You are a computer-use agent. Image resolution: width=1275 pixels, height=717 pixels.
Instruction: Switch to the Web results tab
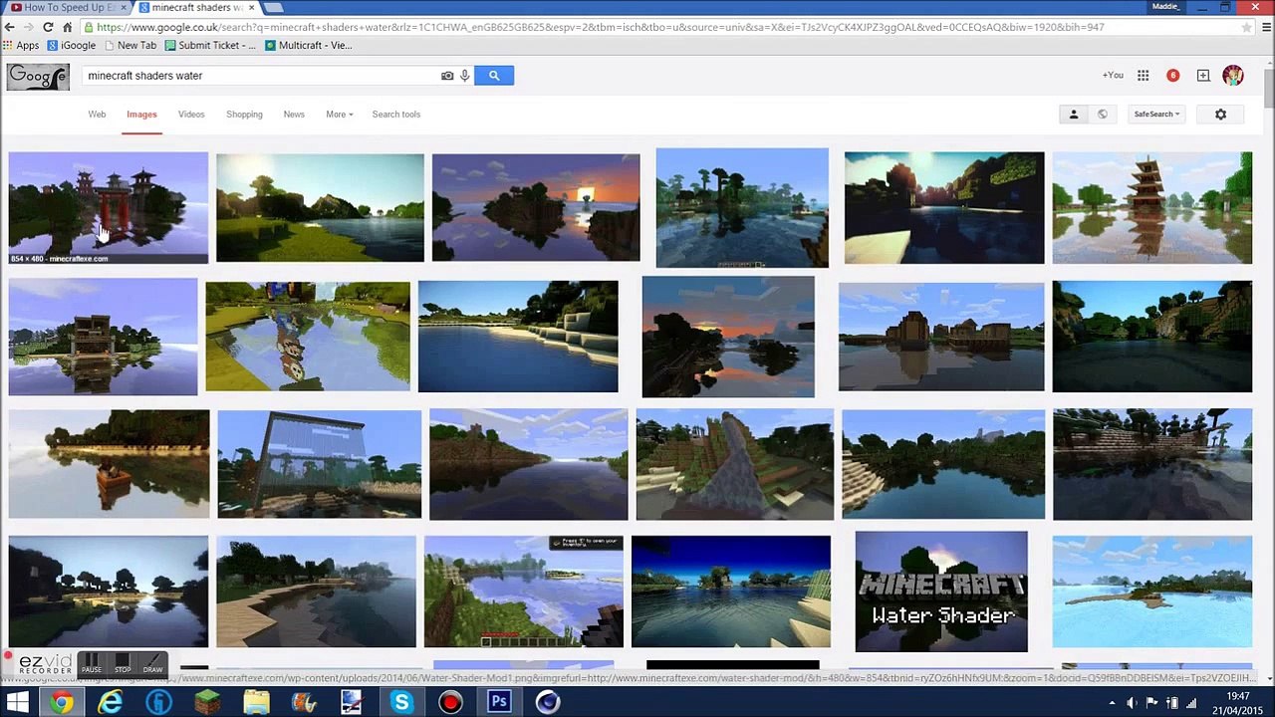97,115
